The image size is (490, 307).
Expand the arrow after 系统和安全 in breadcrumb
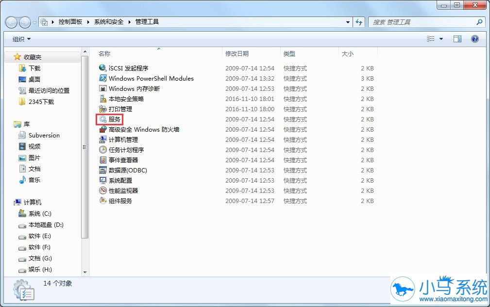(129, 22)
